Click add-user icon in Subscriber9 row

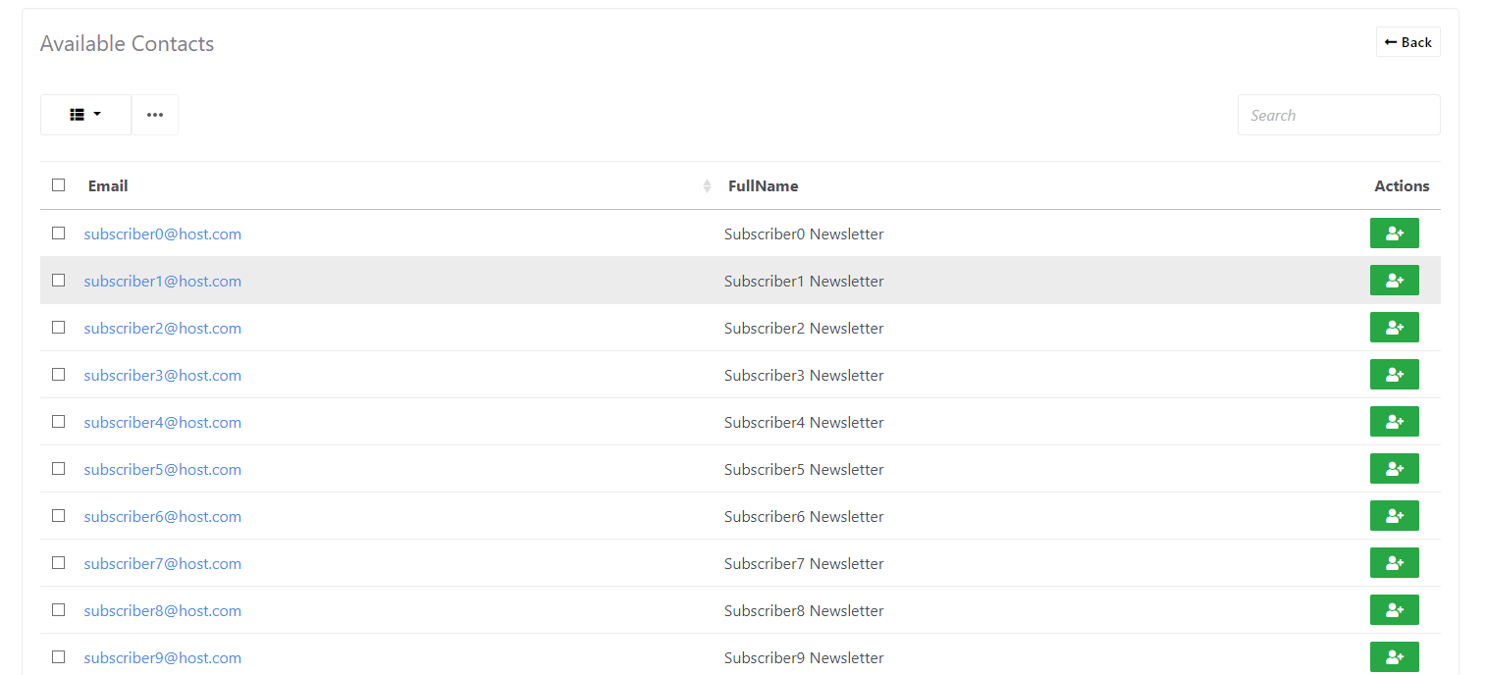[x=1394, y=657]
